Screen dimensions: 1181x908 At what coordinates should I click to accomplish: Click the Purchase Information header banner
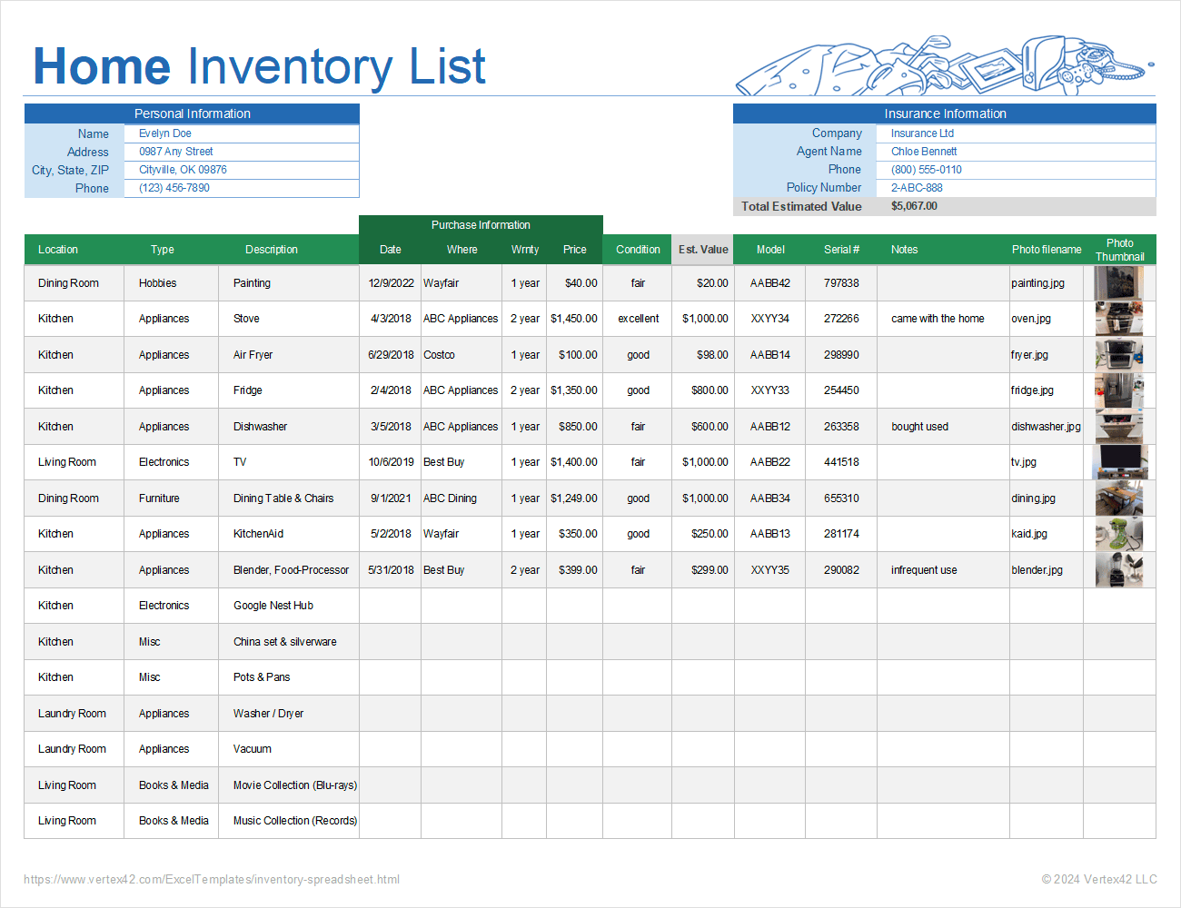click(x=481, y=224)
